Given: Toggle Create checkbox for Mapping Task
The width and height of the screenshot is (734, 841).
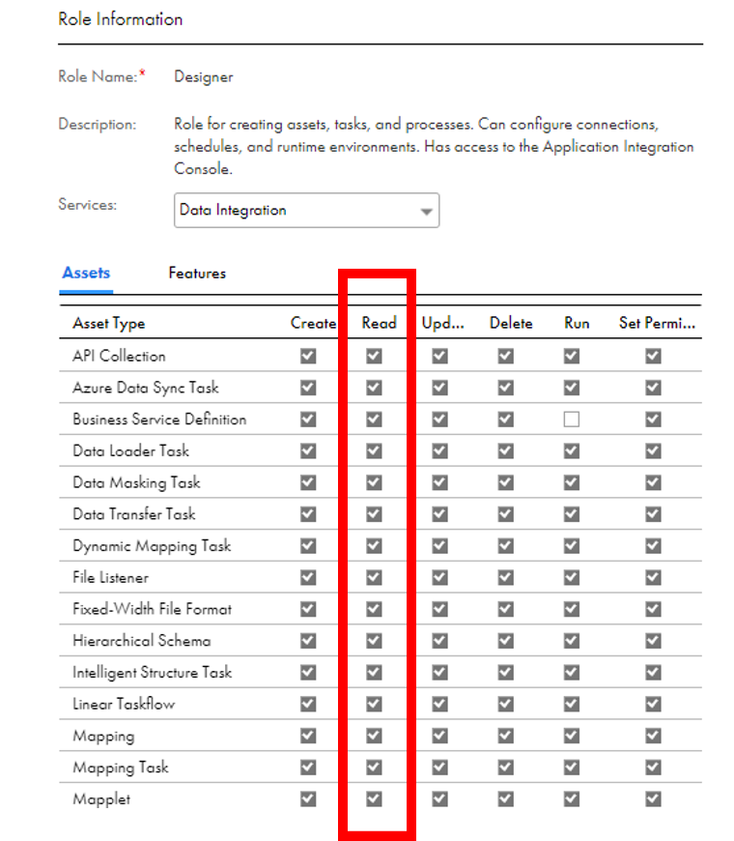Looking at the screenshot, I should tap(308, 768).
